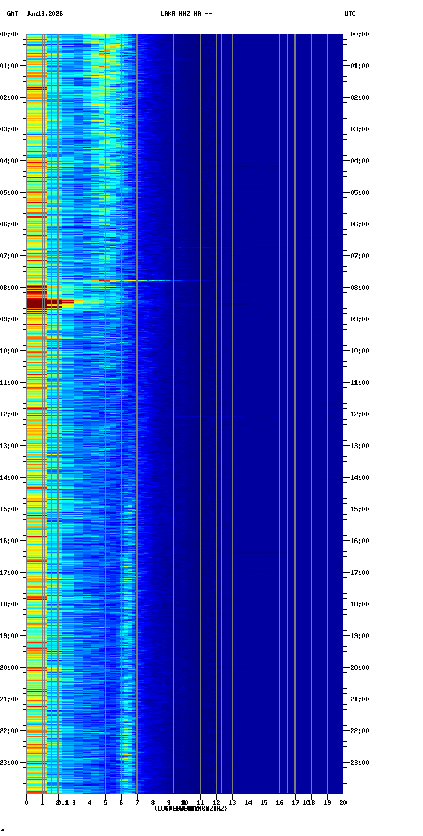Click the 20:00 time label on right axis
The image size is (423, 836).
click(x=360, y=668)
